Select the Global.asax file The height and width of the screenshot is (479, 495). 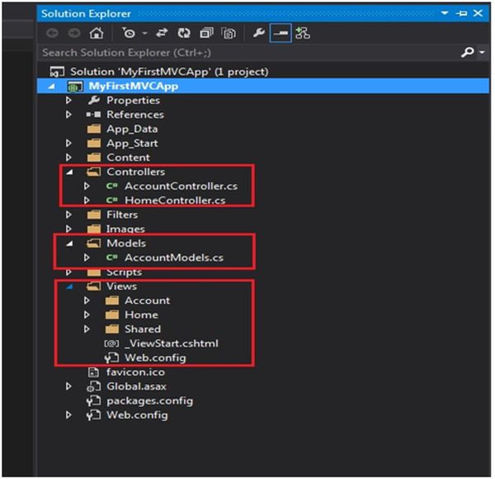137,387
